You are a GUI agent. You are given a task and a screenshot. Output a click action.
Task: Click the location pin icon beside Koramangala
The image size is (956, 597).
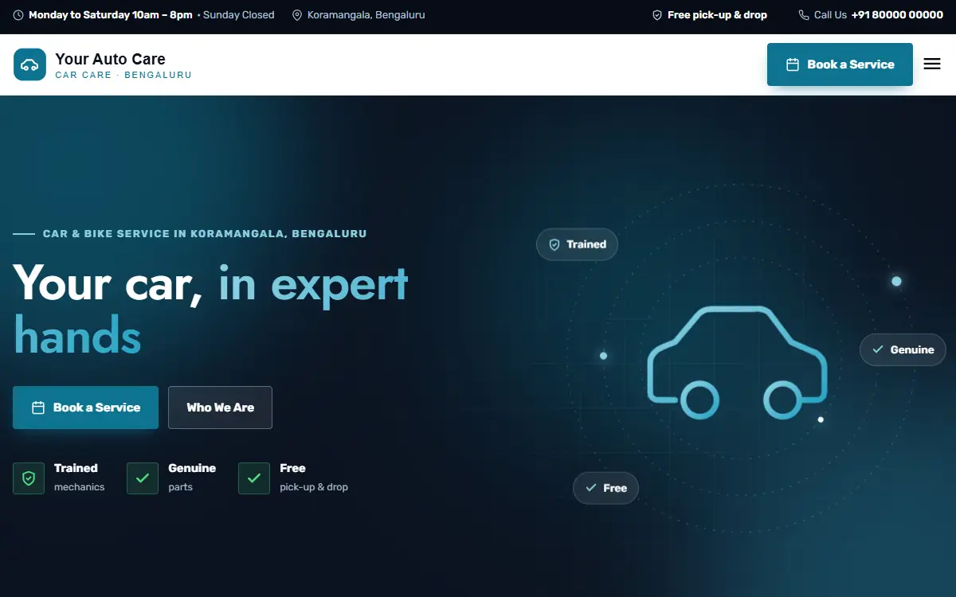(297, 15)
